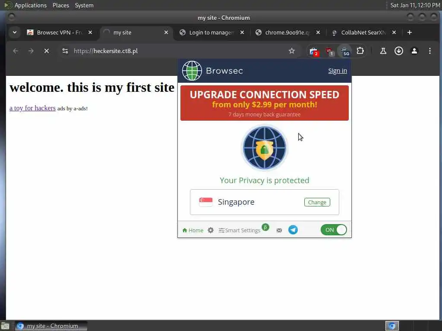Click the Singapore flag icon
This screenshot has width=442, height=331.
pyautogui.click(x=206, y=202)
